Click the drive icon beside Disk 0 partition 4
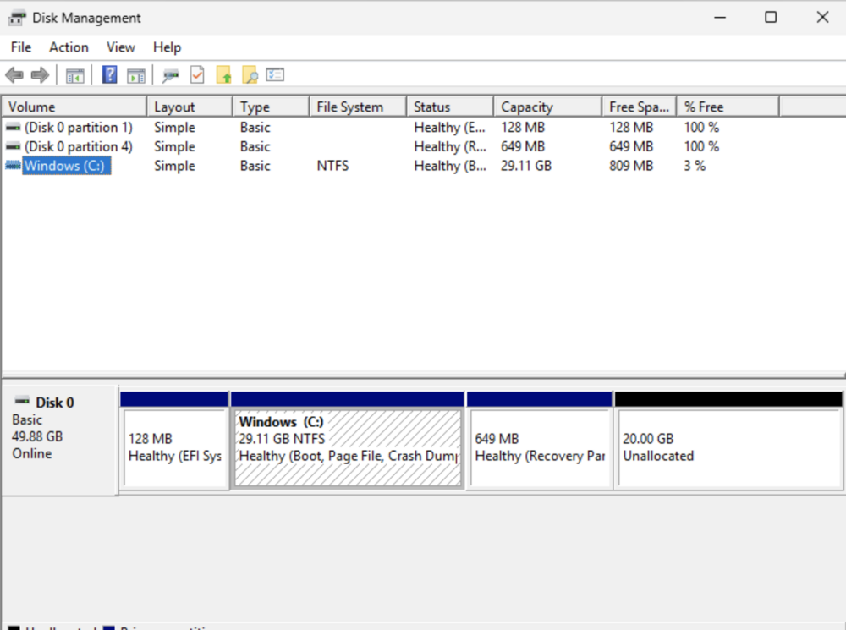The height and width of the screenshot is (630, 846). pos(13,146)
